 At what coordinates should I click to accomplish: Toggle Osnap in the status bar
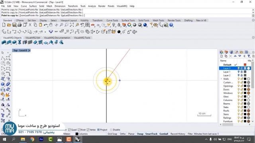(140, 134)
